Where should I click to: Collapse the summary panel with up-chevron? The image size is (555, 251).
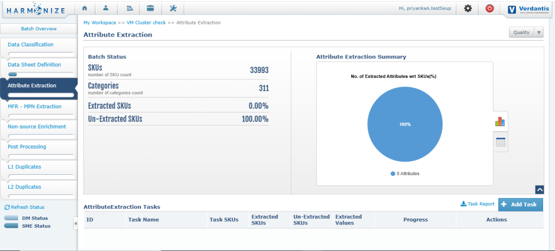539,190
